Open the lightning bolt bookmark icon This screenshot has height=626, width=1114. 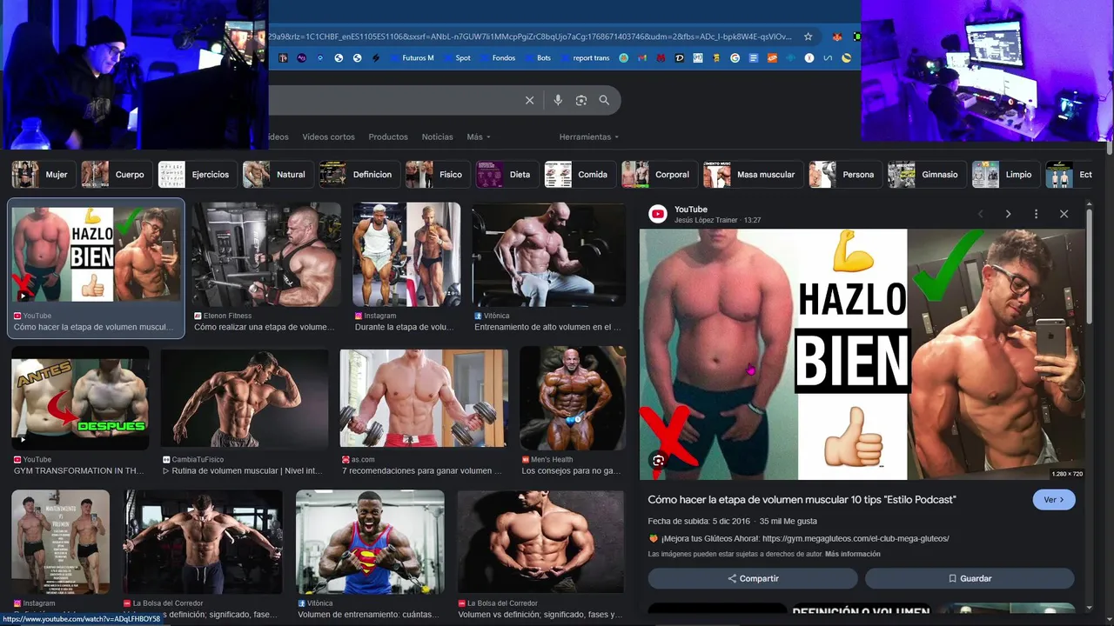point(376,58)
